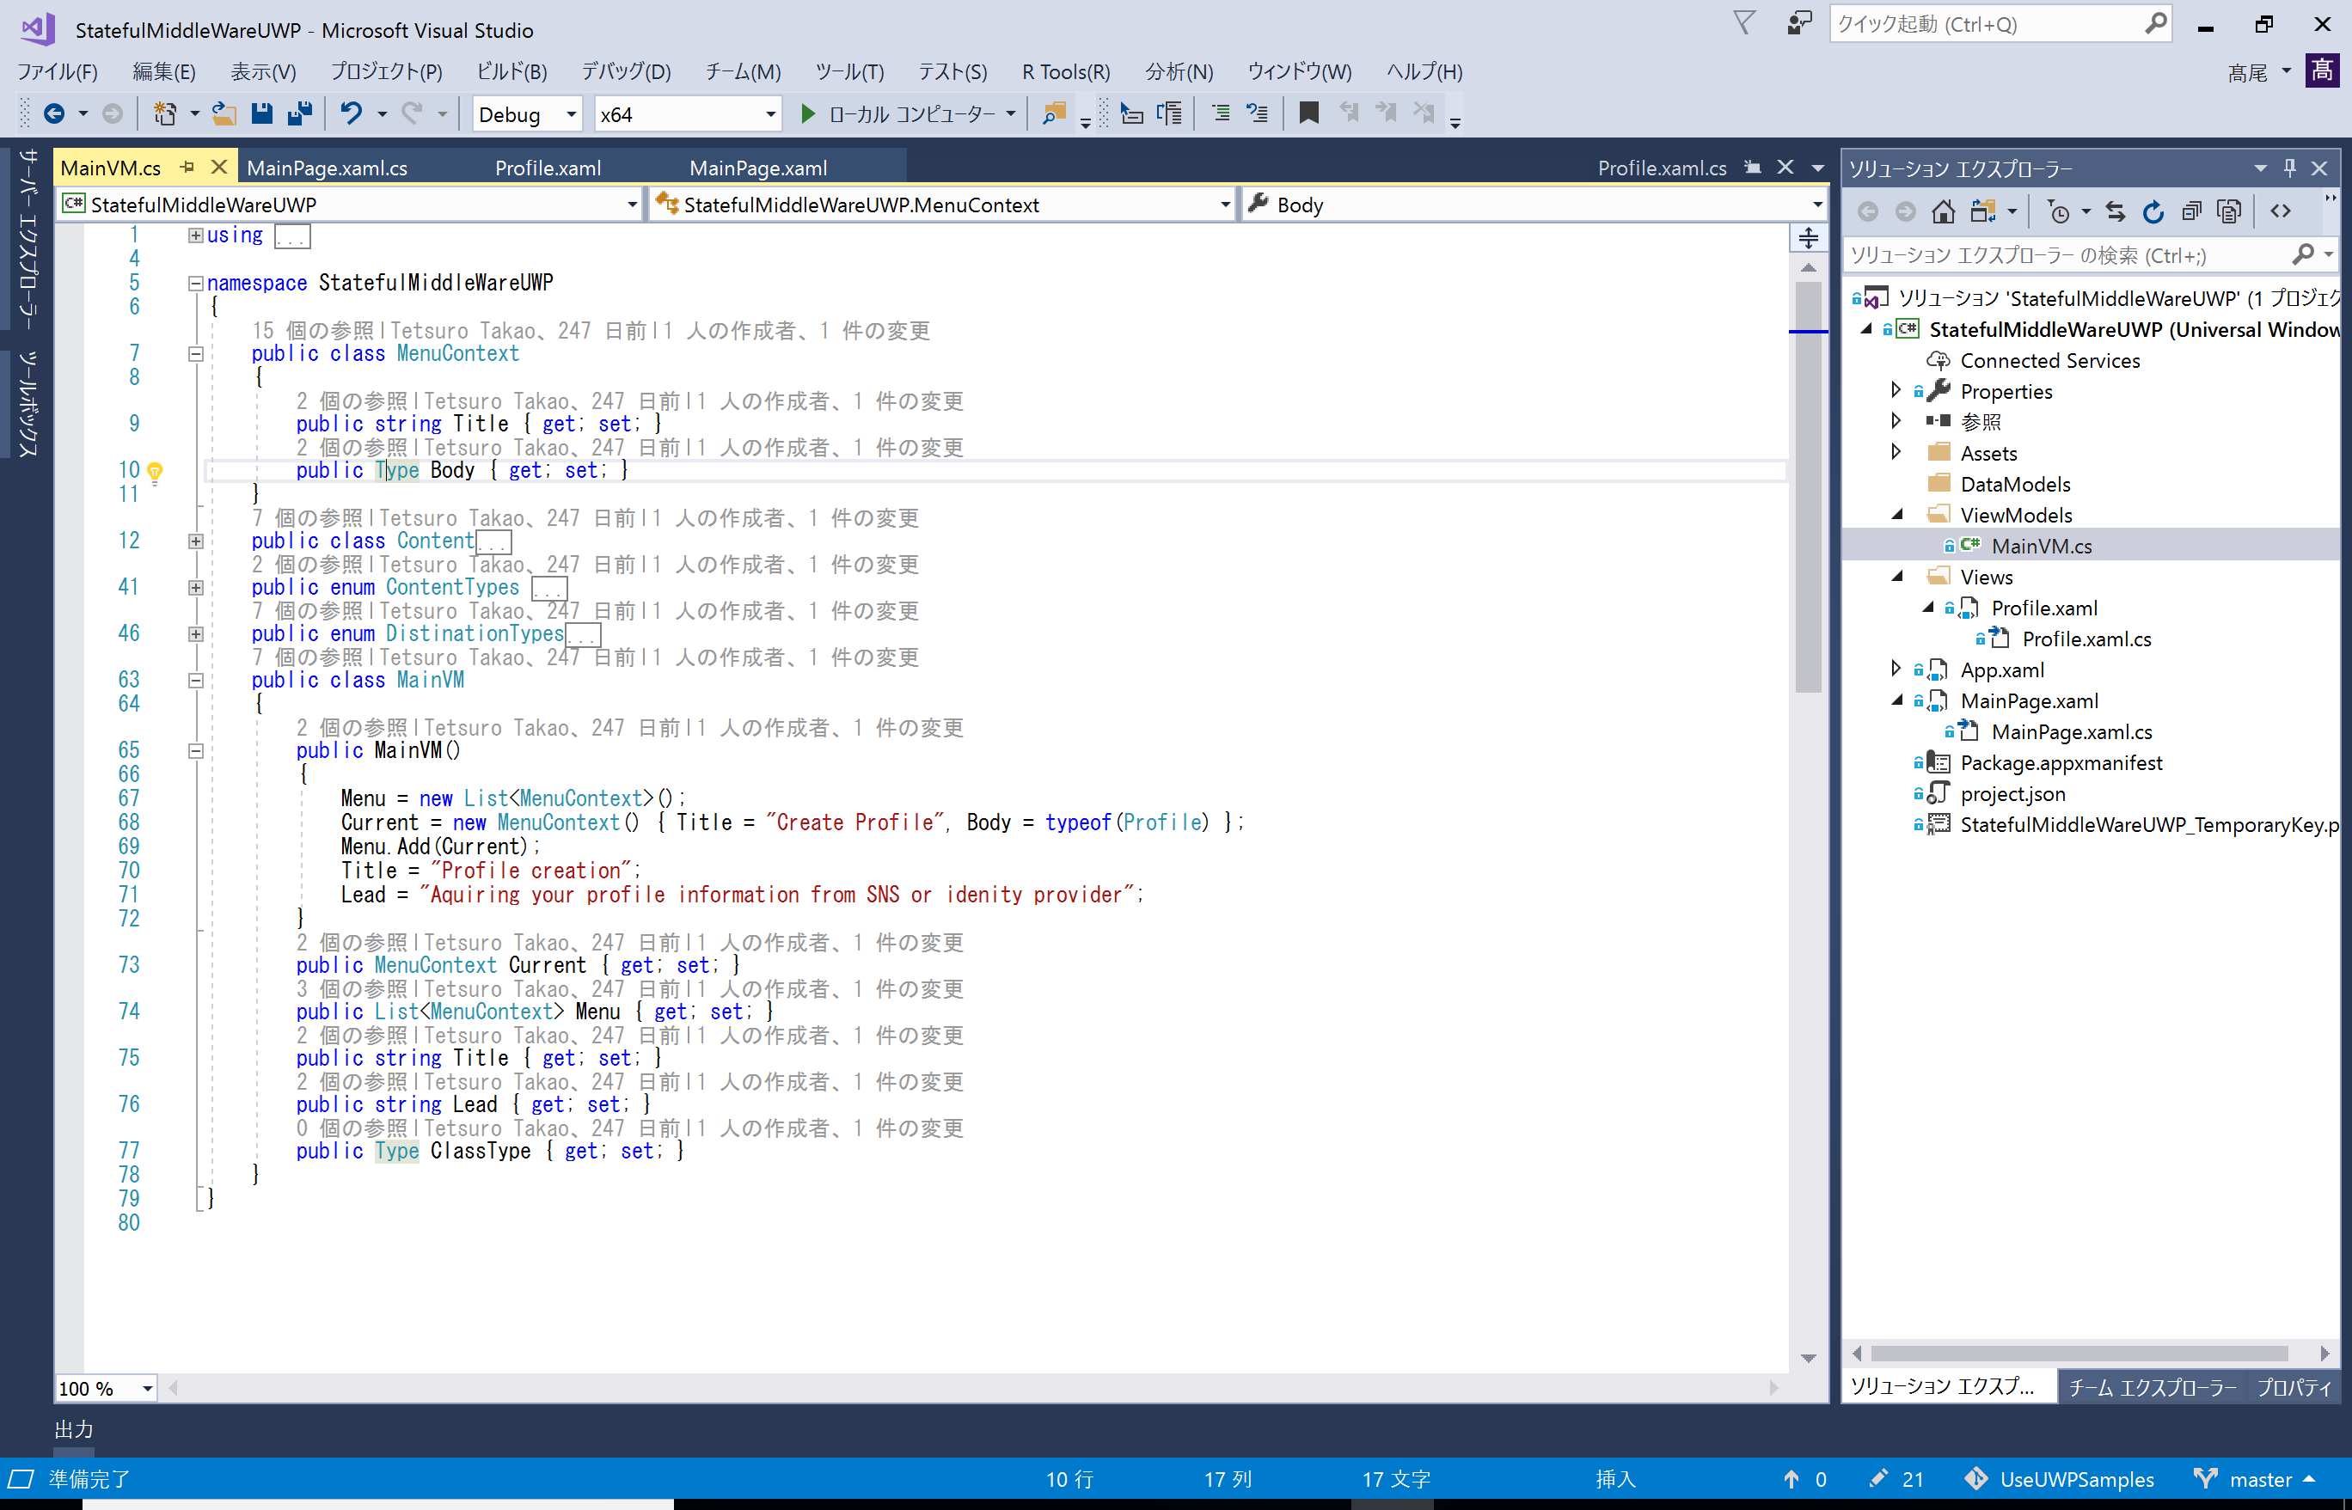Click the Save All icon
Image resolution: width=2352 pixels, height=1510 pixels.
coord(299,113)
